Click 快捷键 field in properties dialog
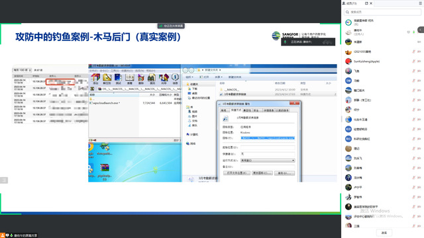Viewport: 424px width, 238px height. coord(268,154)
